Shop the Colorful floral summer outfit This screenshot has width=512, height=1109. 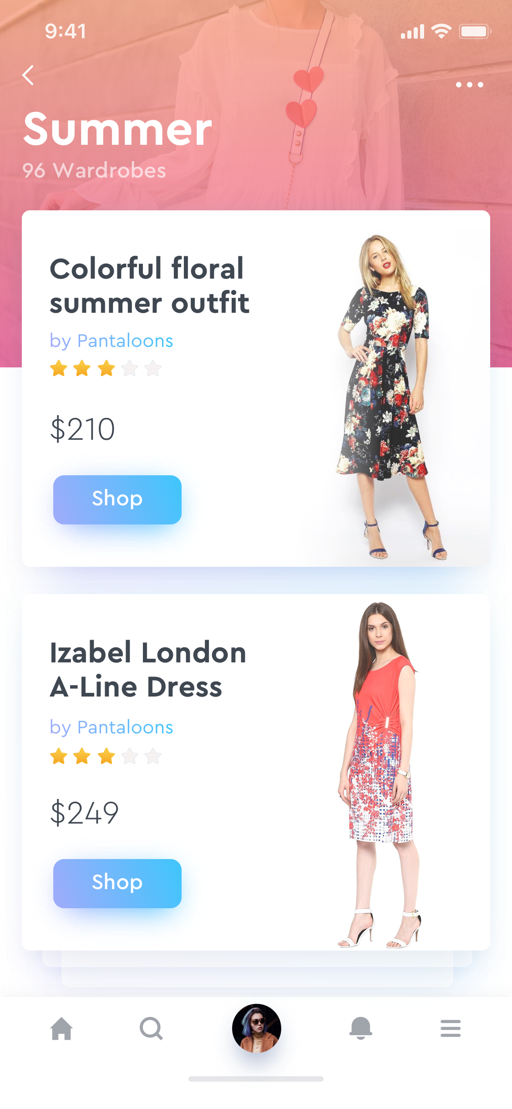117,499
